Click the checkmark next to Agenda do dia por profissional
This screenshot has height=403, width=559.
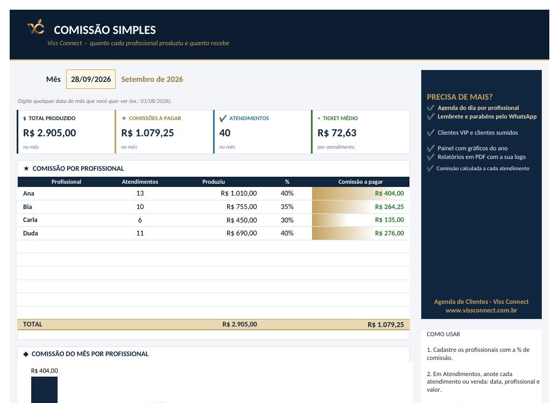pyautogui.click(x=431, y=108)
